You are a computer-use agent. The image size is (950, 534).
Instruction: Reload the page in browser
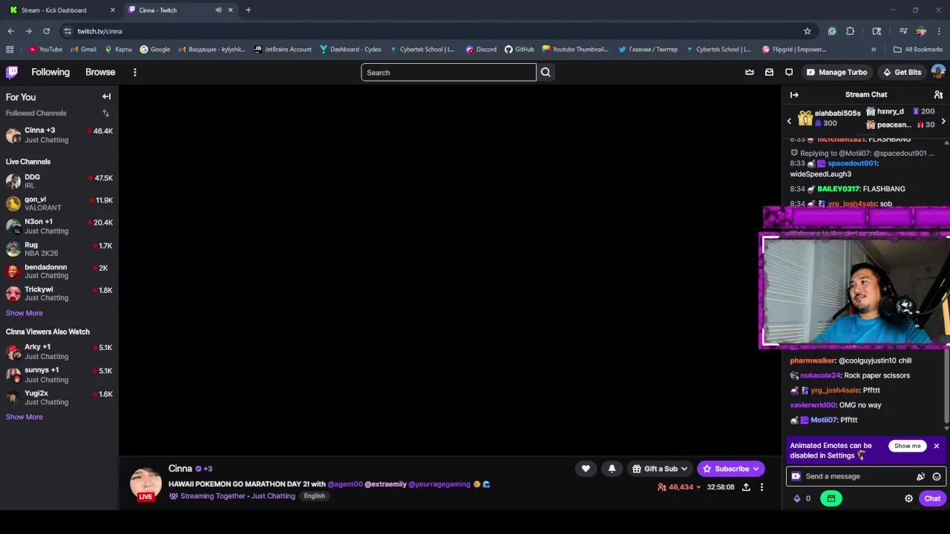[46, 31]
